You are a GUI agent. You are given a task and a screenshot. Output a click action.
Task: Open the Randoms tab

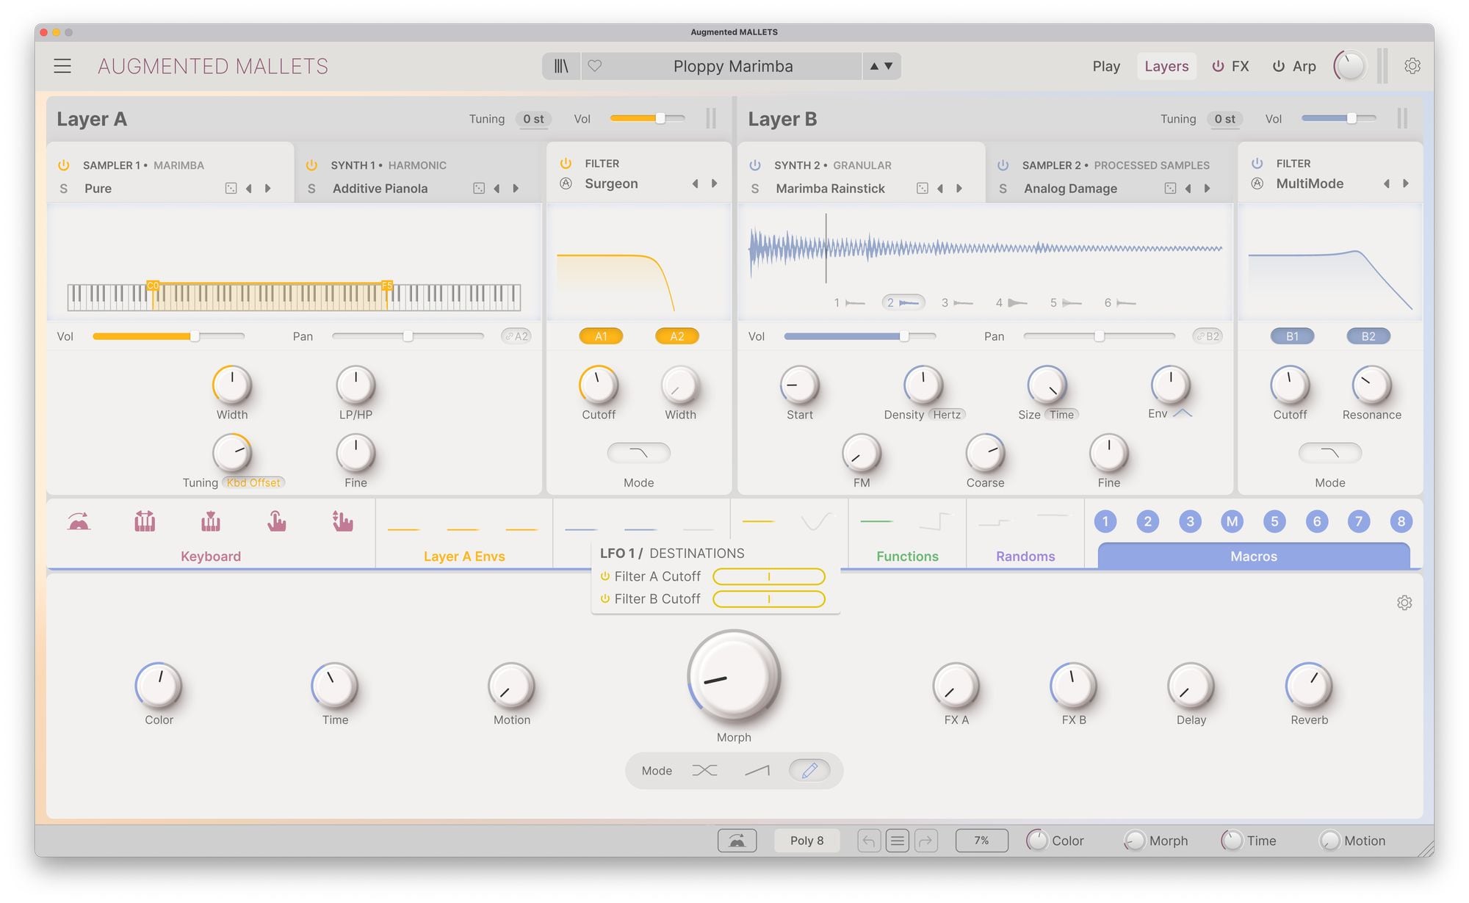tap(1025, 556)
